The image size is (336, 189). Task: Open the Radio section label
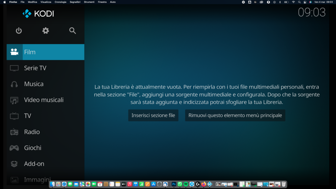(32, 132)
